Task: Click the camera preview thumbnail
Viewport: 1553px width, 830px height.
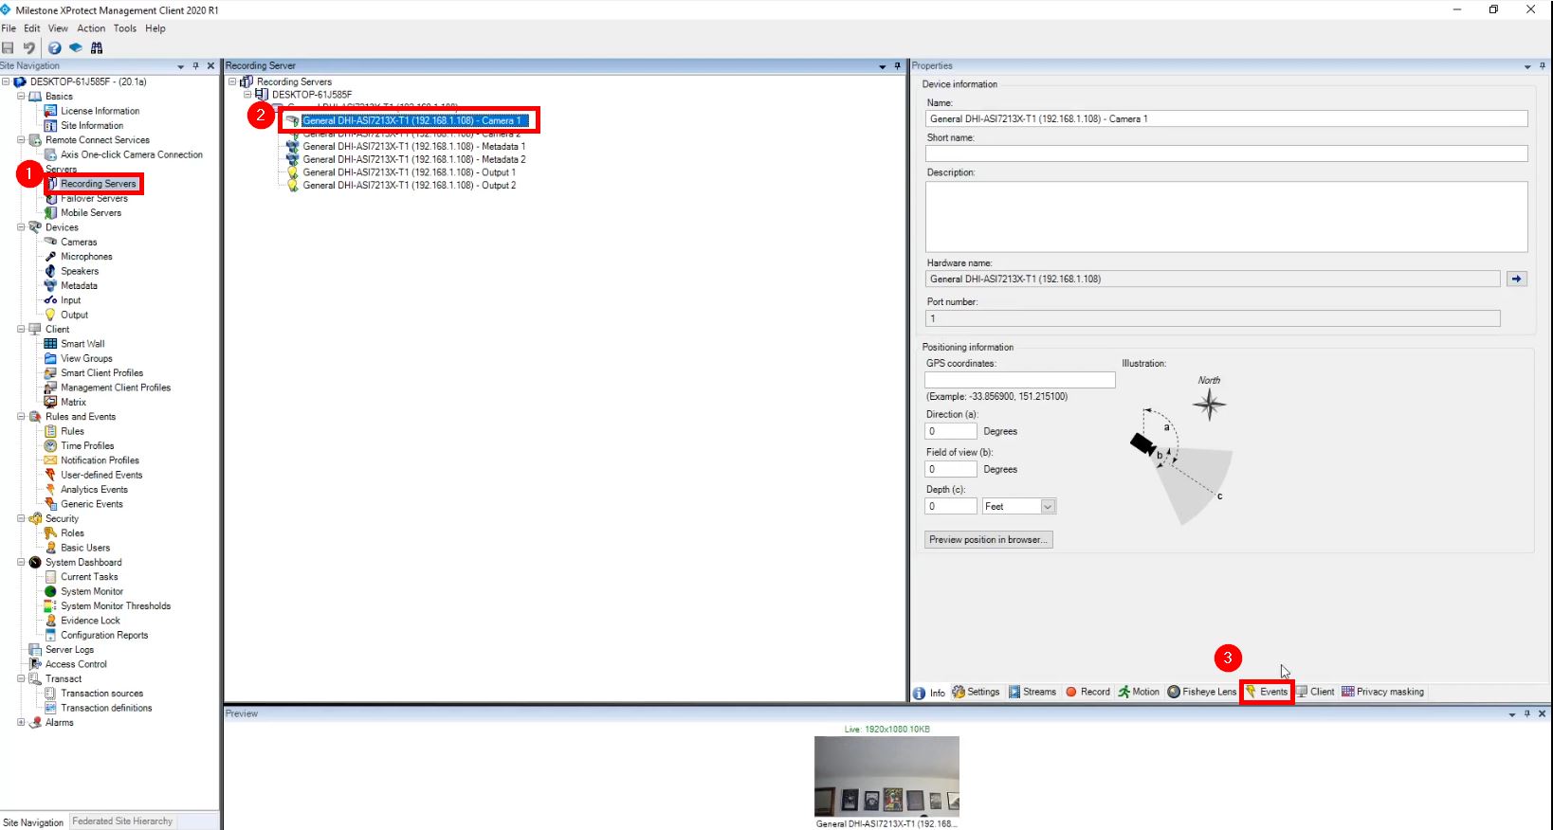Action: pos(886,777)
